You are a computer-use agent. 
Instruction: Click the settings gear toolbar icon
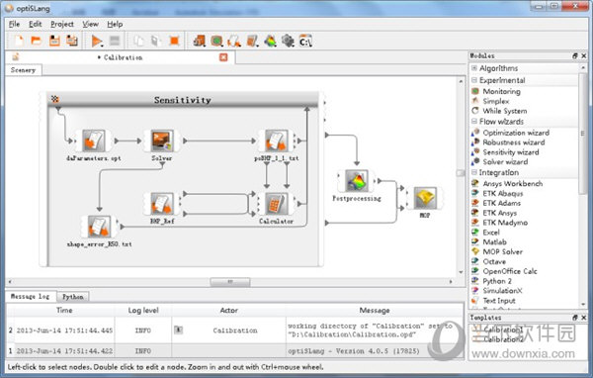point(288,41)
